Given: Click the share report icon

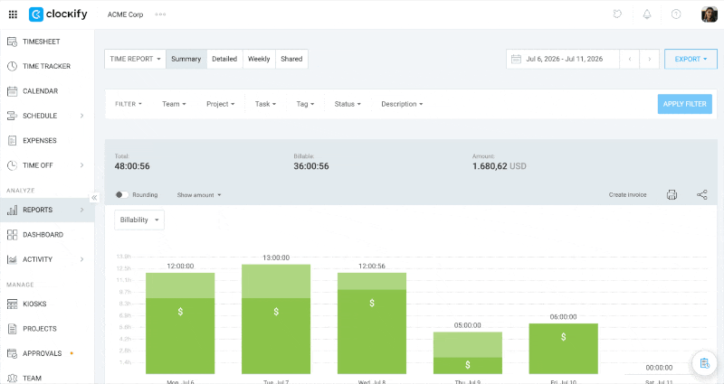Looking at the screenshot, I should [x=702, y=195].
